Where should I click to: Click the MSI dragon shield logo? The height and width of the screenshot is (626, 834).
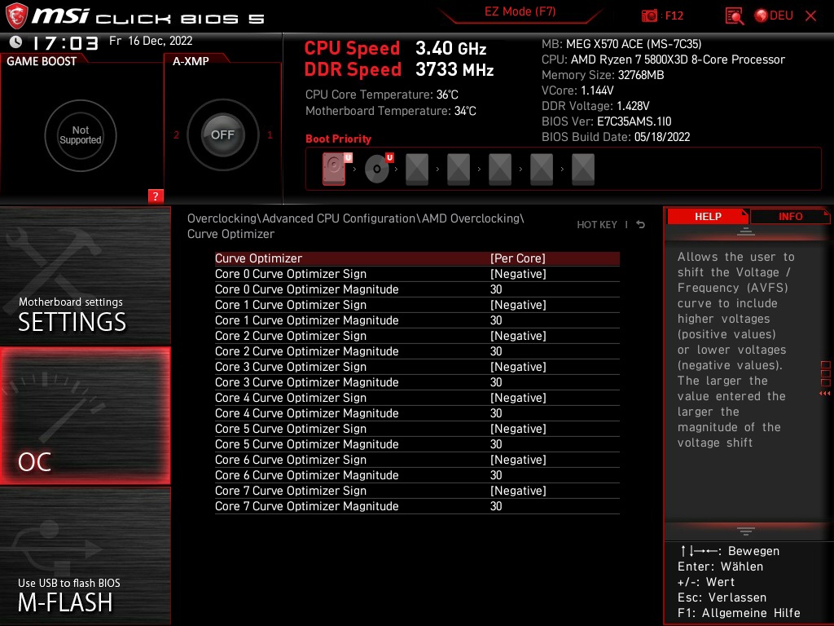[16, 15]
